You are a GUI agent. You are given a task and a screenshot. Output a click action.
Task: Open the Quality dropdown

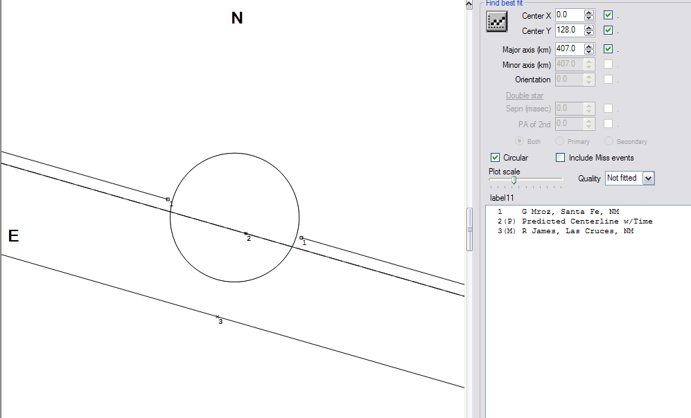pos(648,178)
